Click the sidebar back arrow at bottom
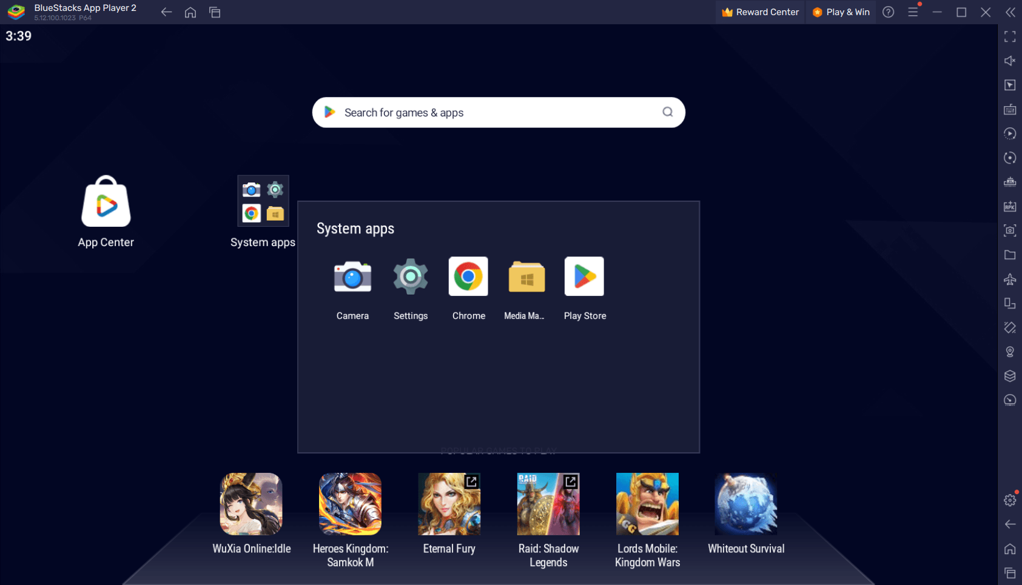 coord(1010,524)
